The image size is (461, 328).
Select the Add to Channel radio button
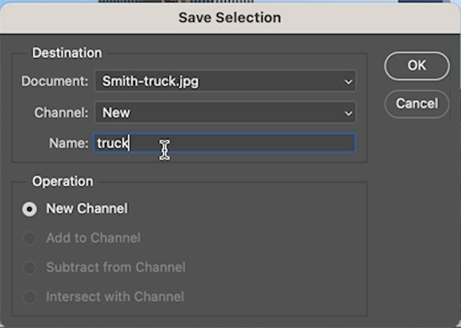point(30,238)
